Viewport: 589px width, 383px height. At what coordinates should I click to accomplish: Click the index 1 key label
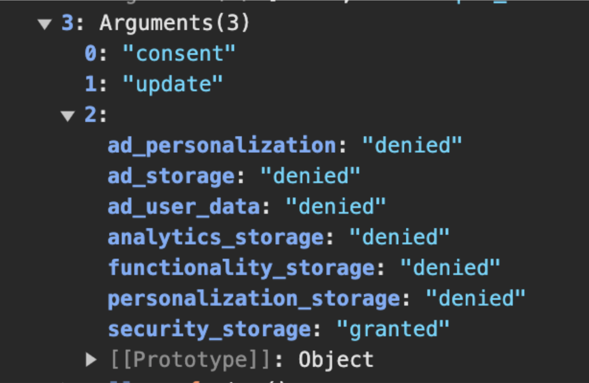(91, 84)
